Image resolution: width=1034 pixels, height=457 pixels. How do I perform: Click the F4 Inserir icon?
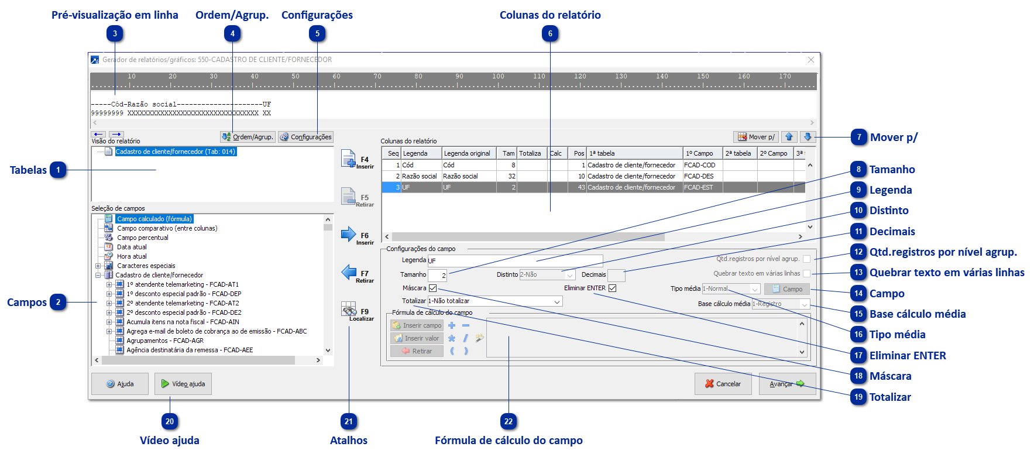(349, 159)
